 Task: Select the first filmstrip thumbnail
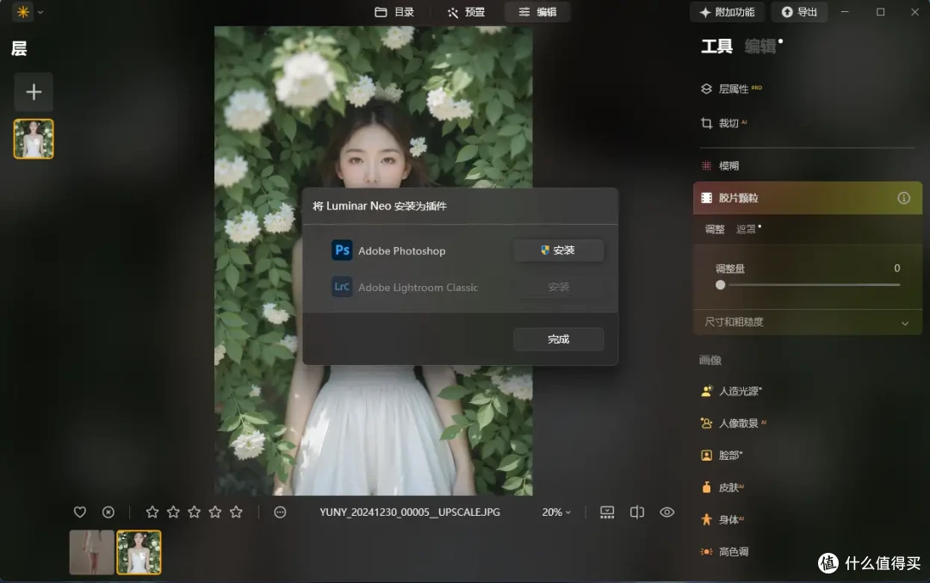[x=92, y=552]
